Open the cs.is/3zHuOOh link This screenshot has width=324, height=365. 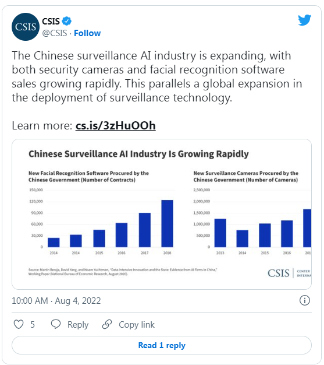coord(115,125)
